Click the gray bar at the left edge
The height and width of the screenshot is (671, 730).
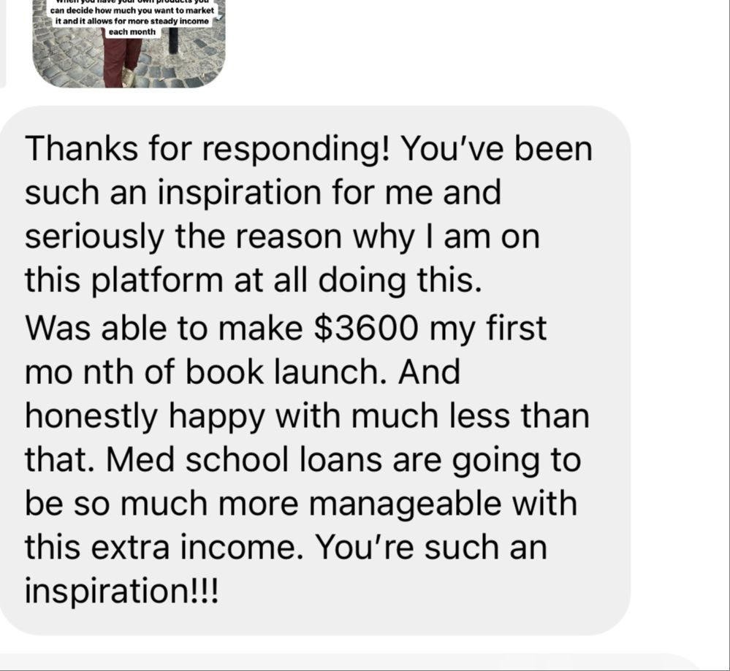tap(2, 43)
